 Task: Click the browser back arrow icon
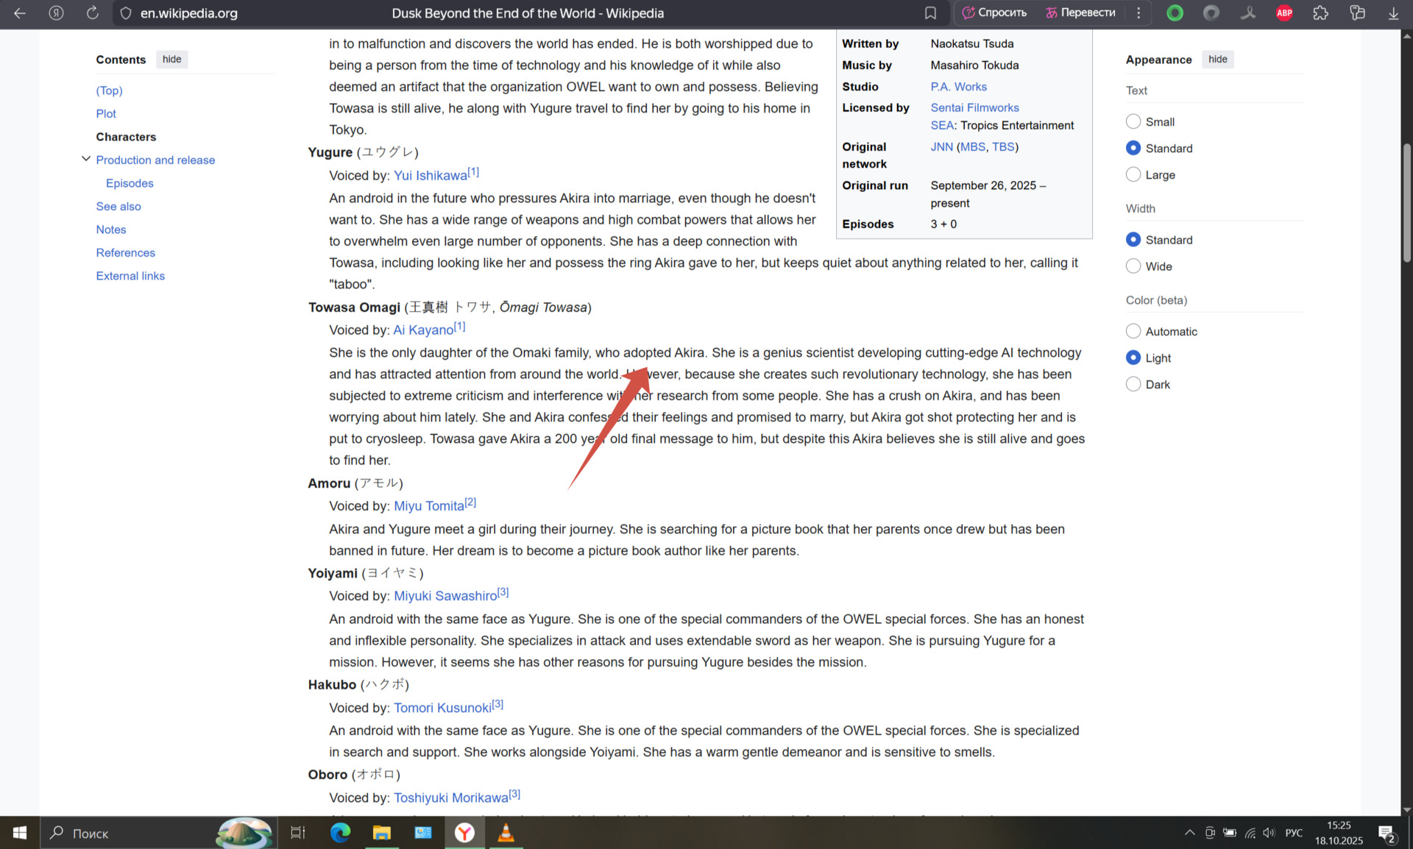20,13
